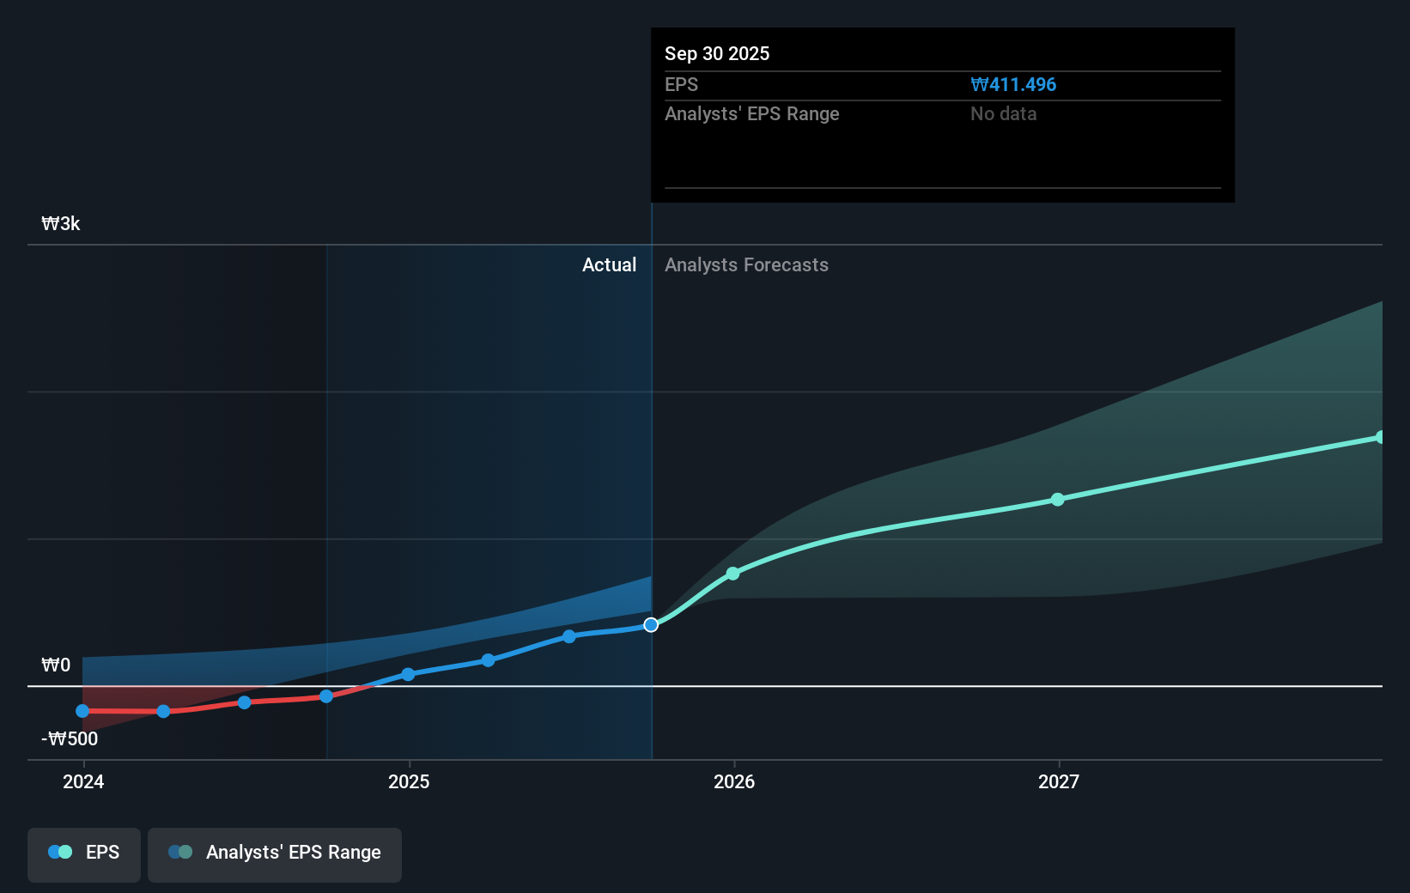The width and height of the screenshot is (1410, 893).
Task: Select the 2026 forecast EPS data point
Action: [732, 574]
